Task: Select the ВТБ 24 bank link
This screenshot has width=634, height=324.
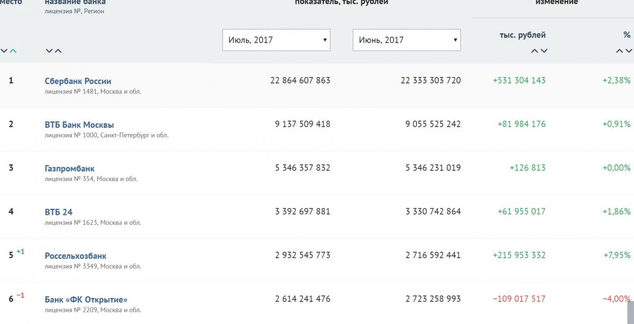Action: click(59, 212)
